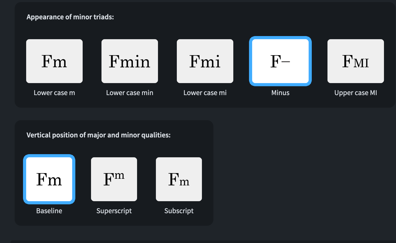Image resolution: width=396 pixels, height=243 pixels.
Task: Click the 'Upper case MI' label
Action: pos(356,93)
